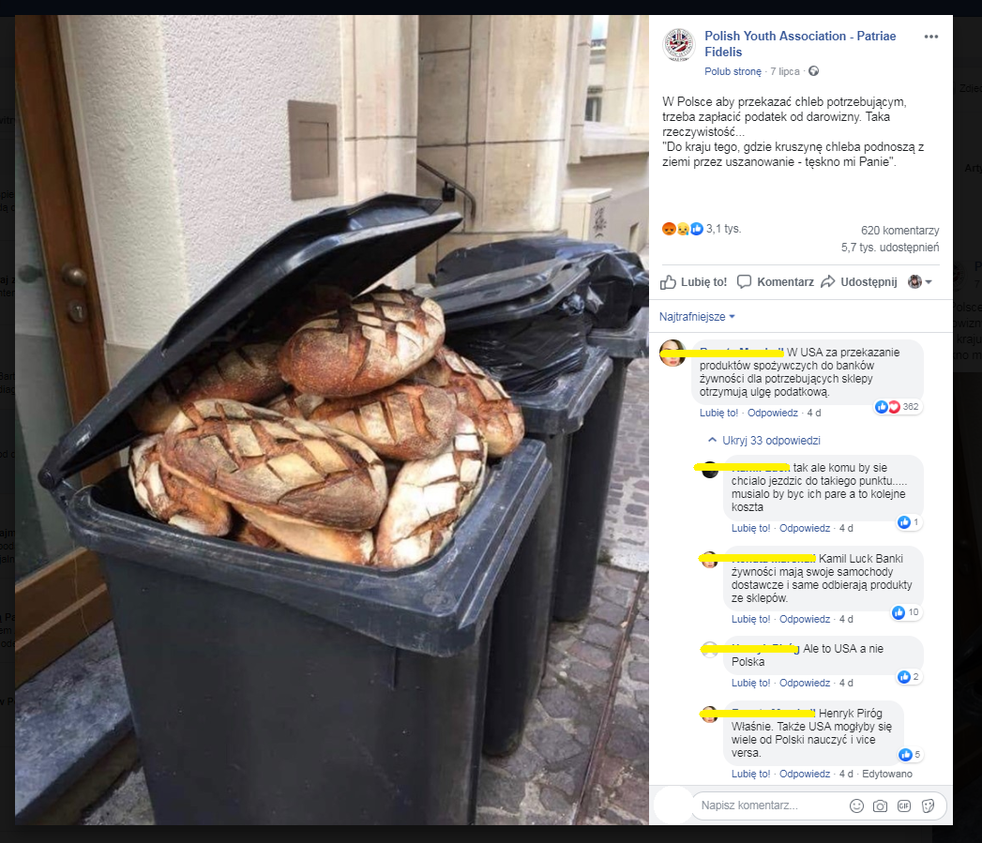Image resolution: width=982 pixels, height=843 pixels.
Task: Open the sticker picker icon
Action: [x=928, y=805]
